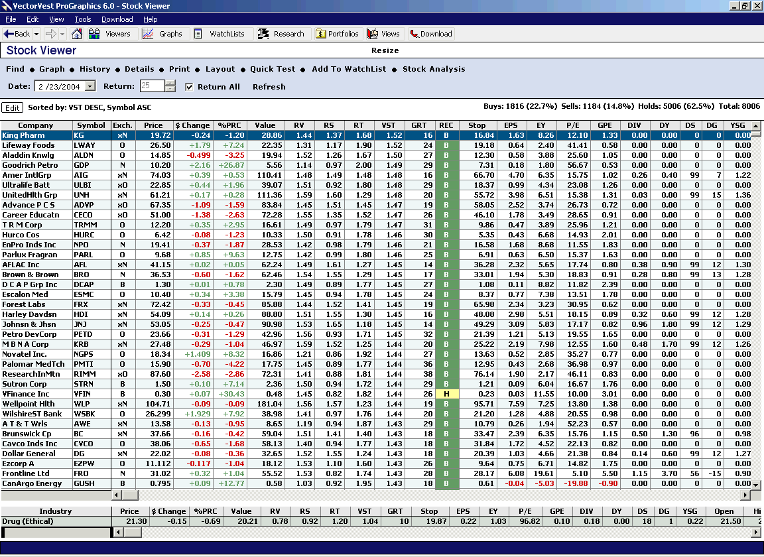The width and height of the screenshot is (764, 557).
Task: Open the Tools menu
Action: point(83,19)
